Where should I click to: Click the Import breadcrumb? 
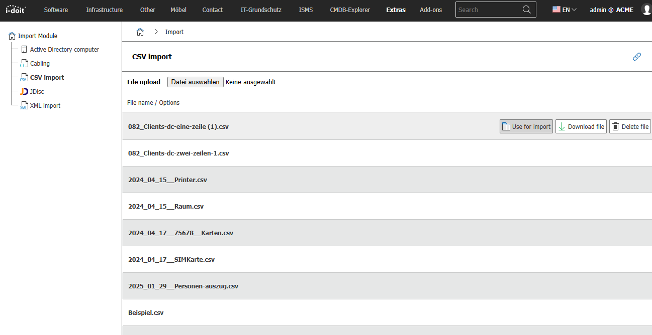click(174, 32)
